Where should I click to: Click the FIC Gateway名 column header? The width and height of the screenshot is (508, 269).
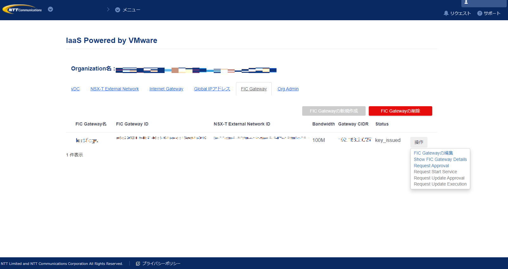pos(91,124)
